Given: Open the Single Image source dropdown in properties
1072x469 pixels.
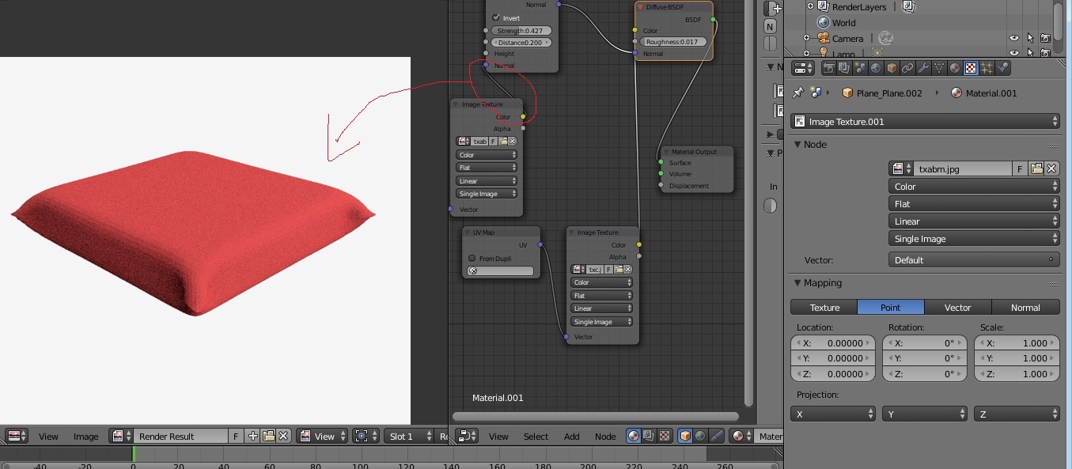Looking at the screenshot, I should [974, 239].
